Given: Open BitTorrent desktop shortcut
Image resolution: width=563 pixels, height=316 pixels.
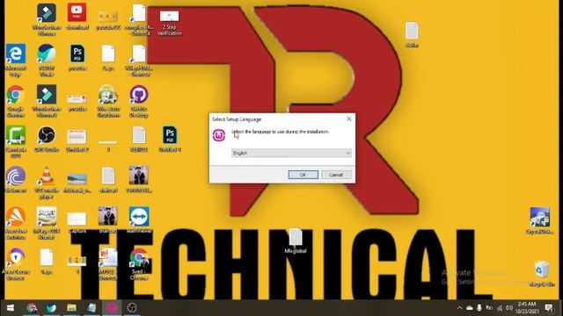Looking at the screenshot, I should tap(16, 176).
